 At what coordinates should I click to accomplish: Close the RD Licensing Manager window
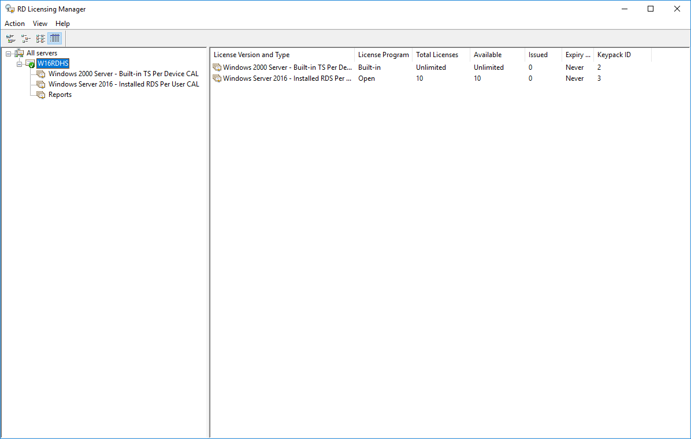pyautogui.click(x=677, y=9)
